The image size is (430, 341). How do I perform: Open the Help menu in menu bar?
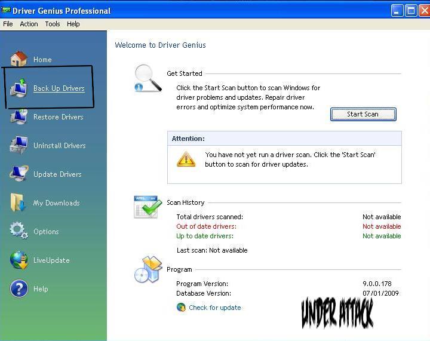73,24
